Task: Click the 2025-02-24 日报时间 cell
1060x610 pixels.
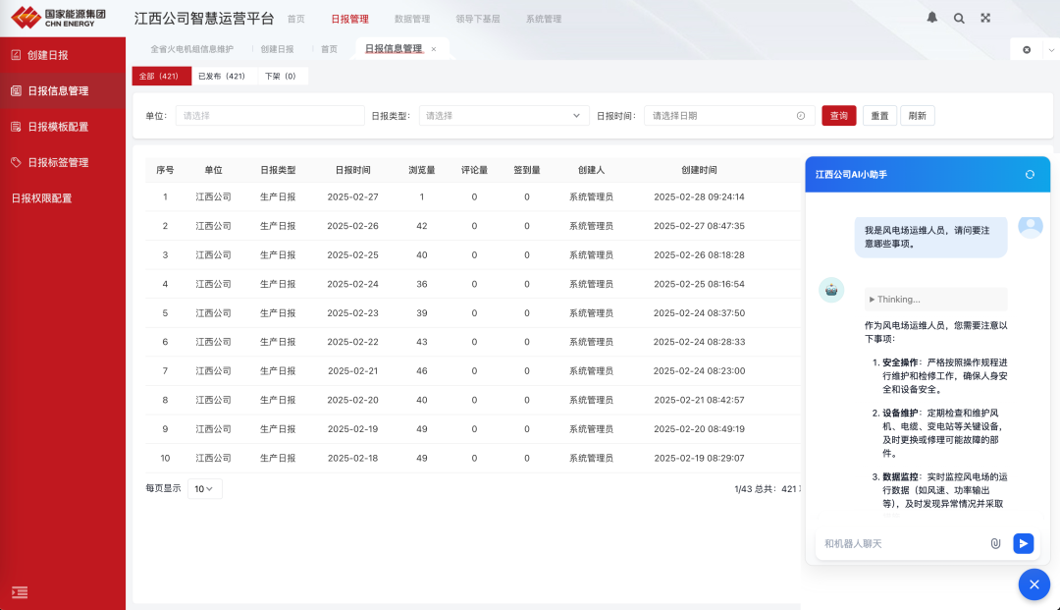Action: point(353,284)
